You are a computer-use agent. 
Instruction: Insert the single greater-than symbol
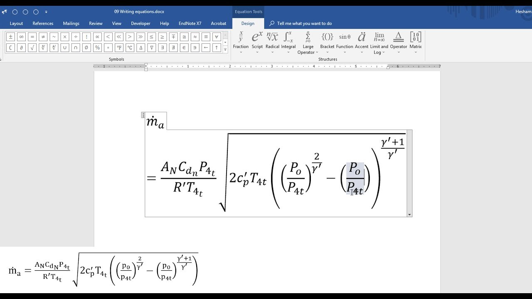point(130,37)
